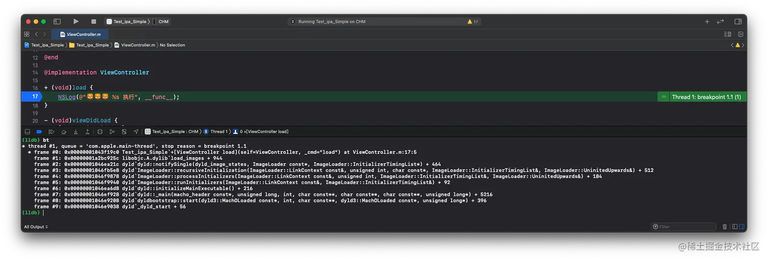This screenshot has height=260, width=768.
Task: Open Environment Overrides
Action: [124, 132]
